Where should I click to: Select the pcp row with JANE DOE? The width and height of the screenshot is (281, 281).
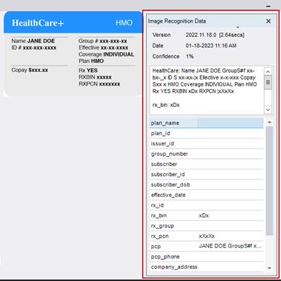pyautogui.click(x=206, y=246)
